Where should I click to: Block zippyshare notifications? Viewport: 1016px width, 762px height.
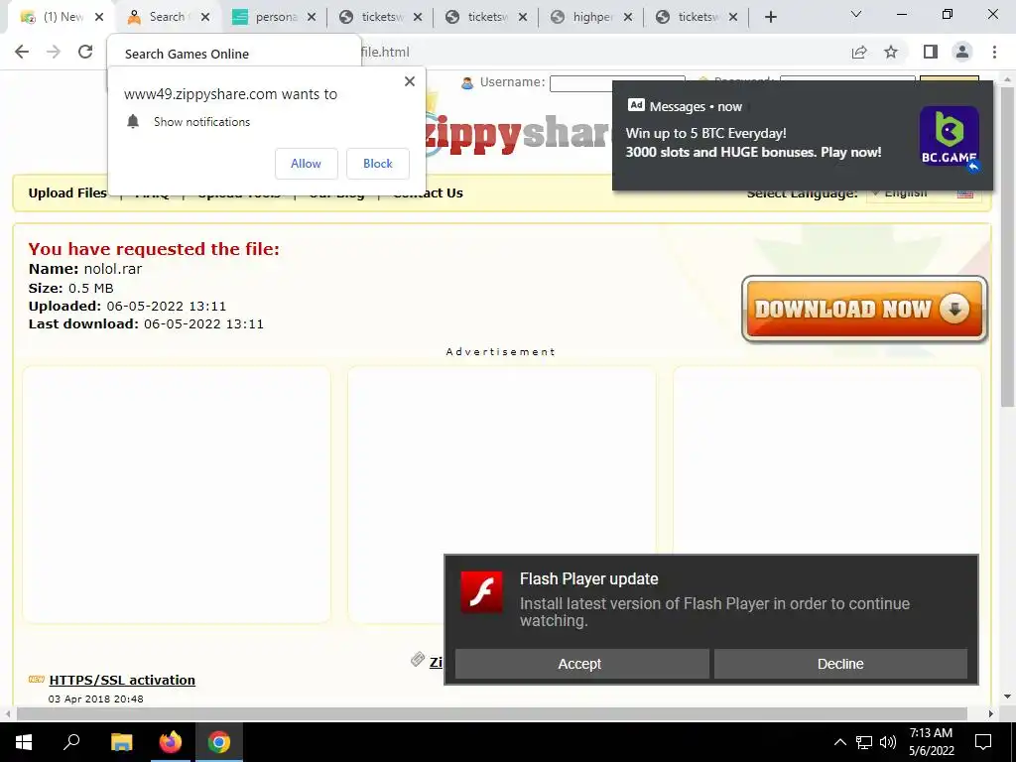click(x=378, y=164)
